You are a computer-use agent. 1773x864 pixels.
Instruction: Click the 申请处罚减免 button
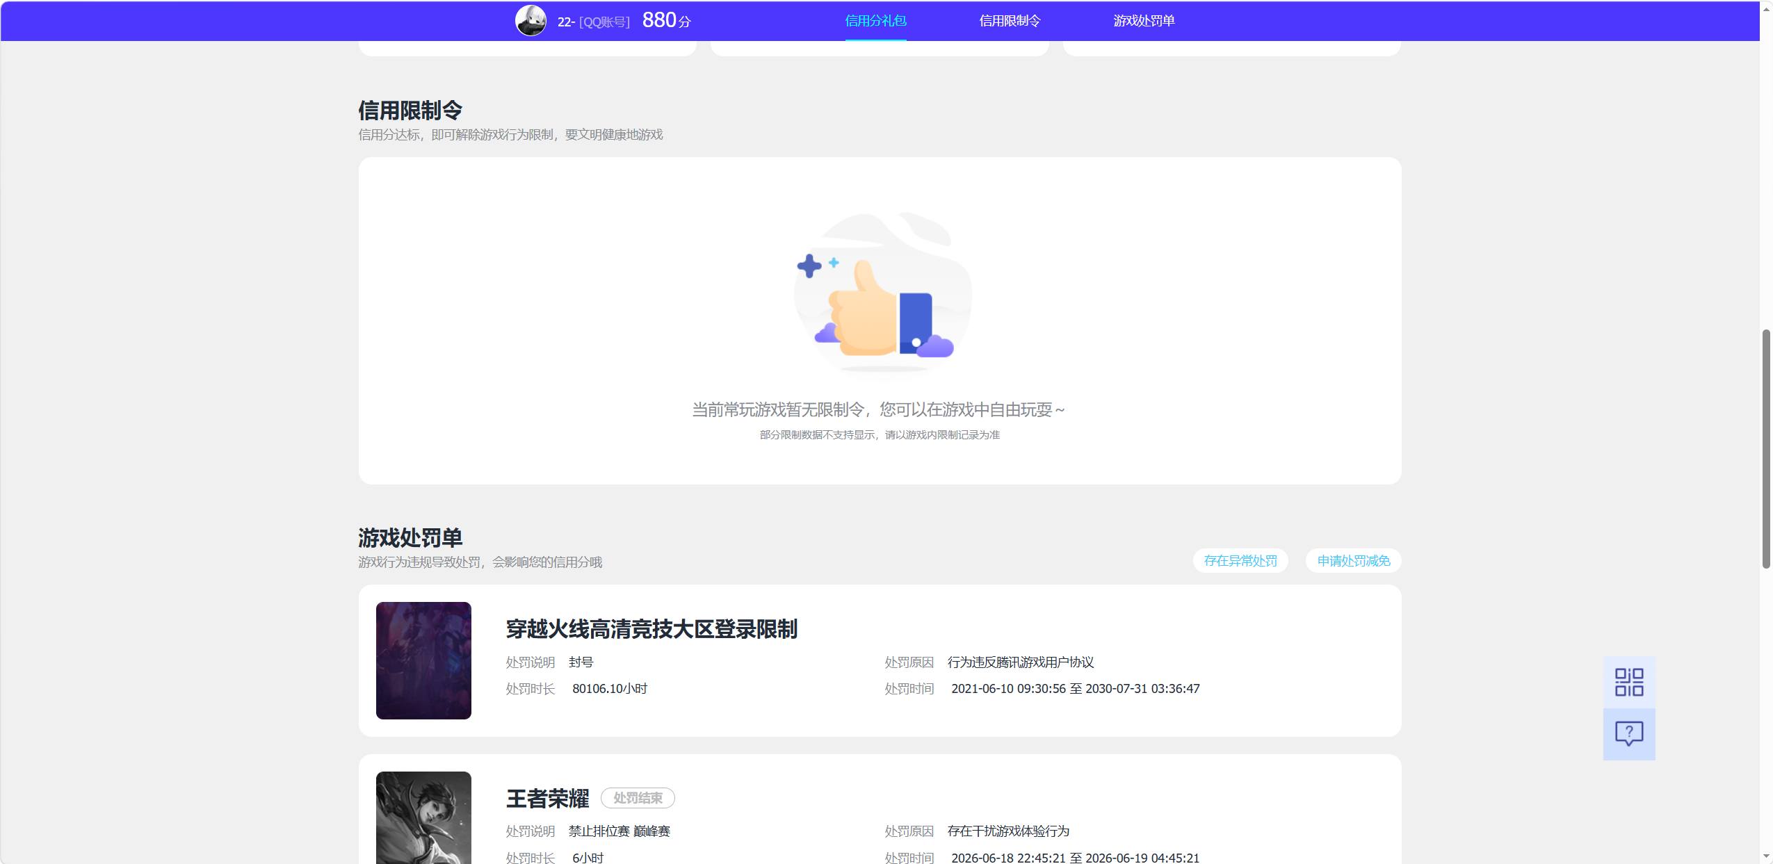click(x=1354, y=561)
